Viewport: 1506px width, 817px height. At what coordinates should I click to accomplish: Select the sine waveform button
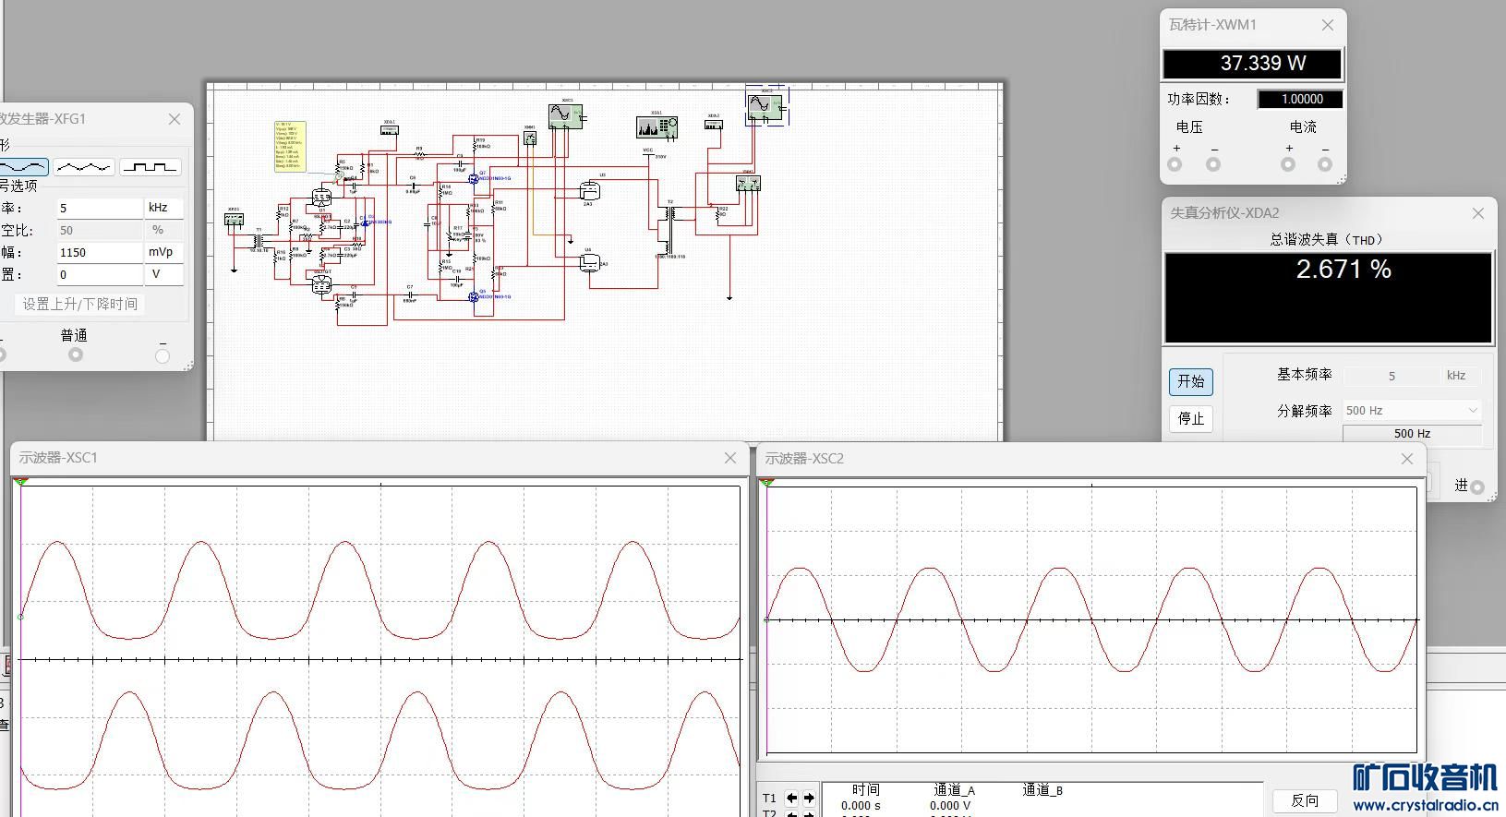pyautogui.click(x=23, y=167)
